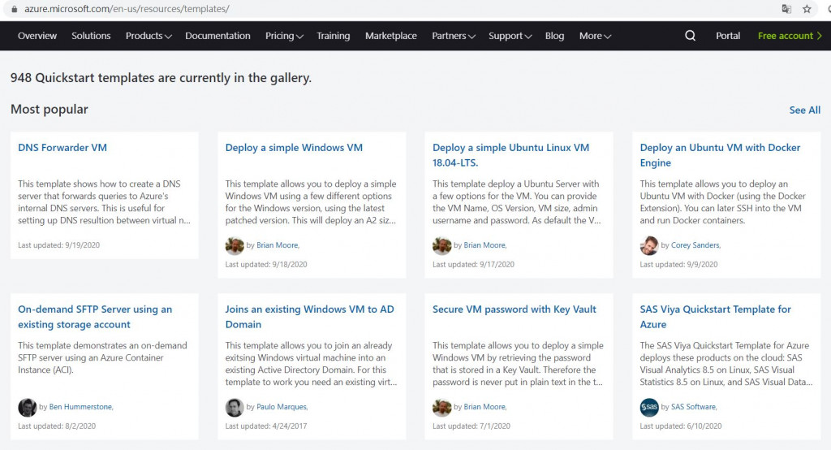Open Deploy an Ubuntu VM with Docker Engine
This screenshot has width=831, height=450.
pyautogui.click(x=720, y=155)
